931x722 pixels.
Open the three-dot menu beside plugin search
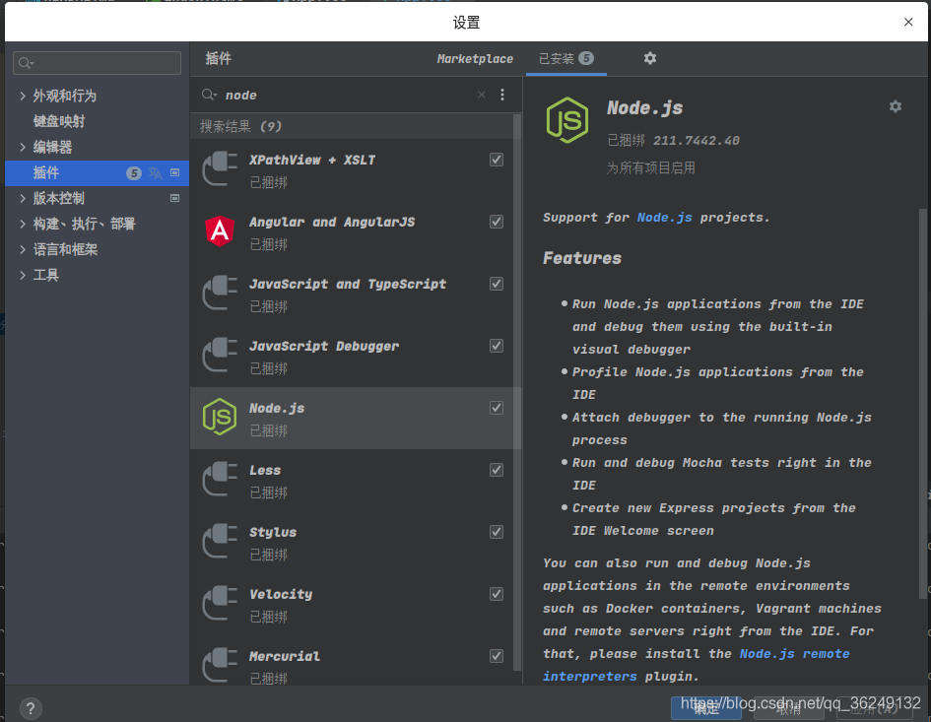pyautogui.click(x=501, y=95)
